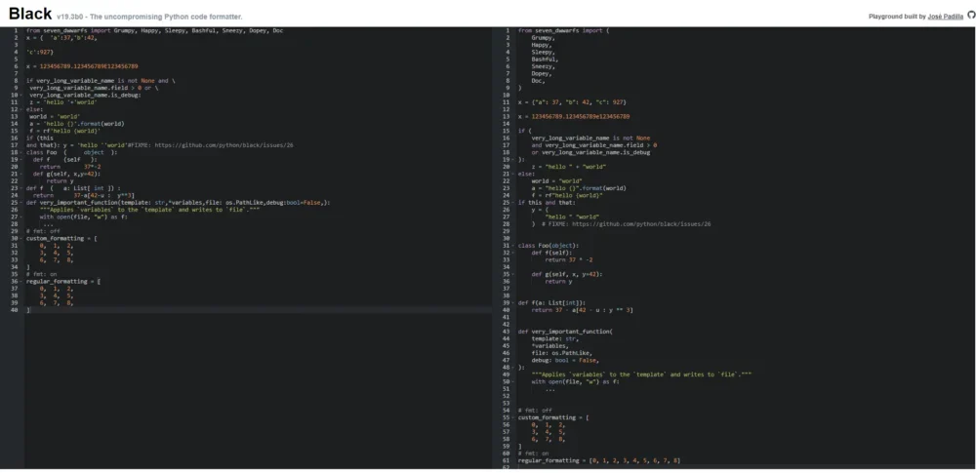
Task: Open José Padilla's profile link
Action: point(945,17)
